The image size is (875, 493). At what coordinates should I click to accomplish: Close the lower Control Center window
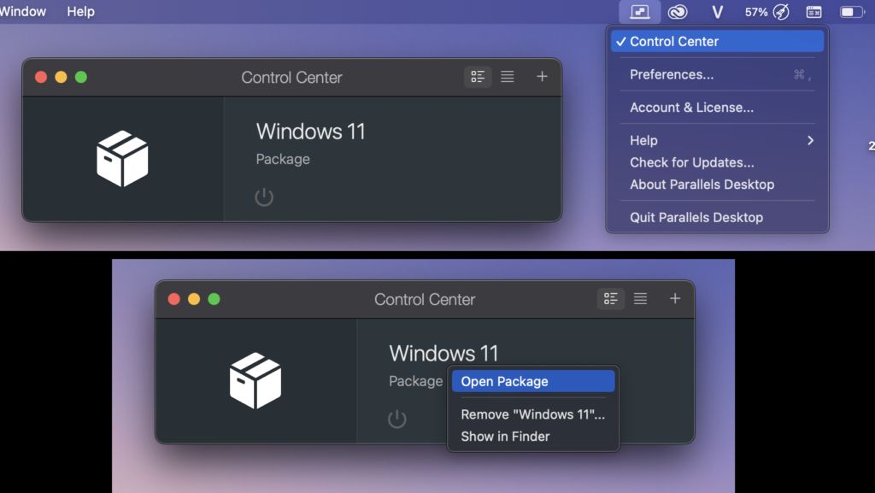click(173, 299)
